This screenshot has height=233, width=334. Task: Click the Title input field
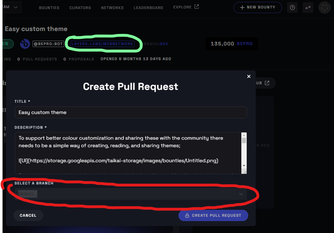point(131,112)
